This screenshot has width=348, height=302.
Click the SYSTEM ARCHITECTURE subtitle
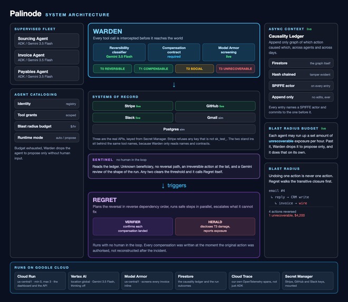(77, 15)
